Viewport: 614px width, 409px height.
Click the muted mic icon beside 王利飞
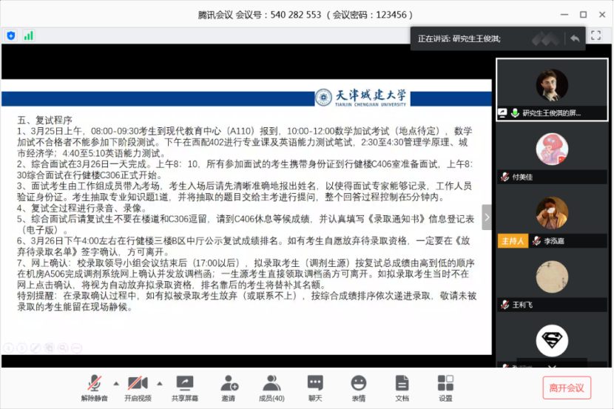(505, 305)
